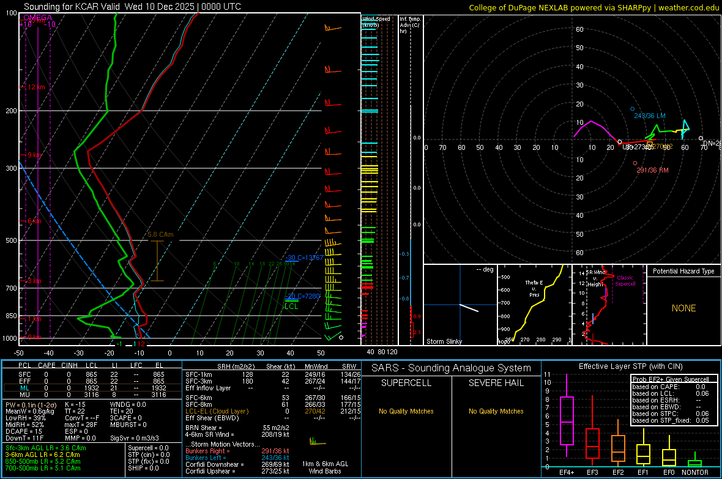Click the Supercell = 0.0 composite value

tap(148, 448)
